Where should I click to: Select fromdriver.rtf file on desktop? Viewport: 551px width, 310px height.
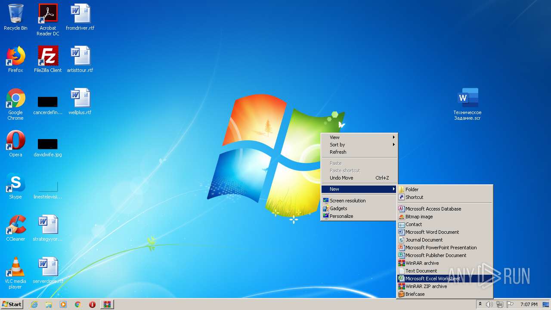pyautogui.click(x=80, y=17)
